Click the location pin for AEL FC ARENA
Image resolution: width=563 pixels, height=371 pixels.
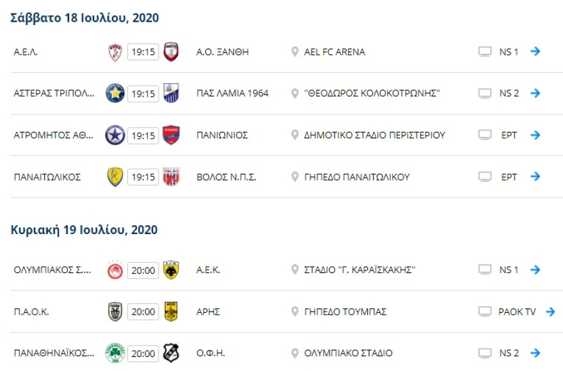click(x=294, y=51)
